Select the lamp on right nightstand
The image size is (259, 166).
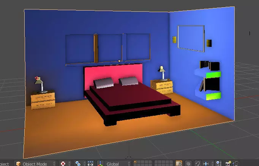(162, 73)
